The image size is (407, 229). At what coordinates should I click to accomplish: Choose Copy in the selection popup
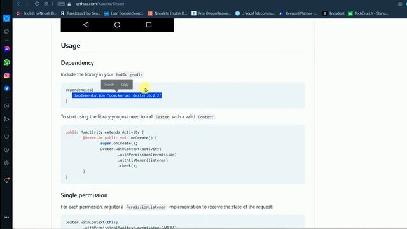point(125,85)
